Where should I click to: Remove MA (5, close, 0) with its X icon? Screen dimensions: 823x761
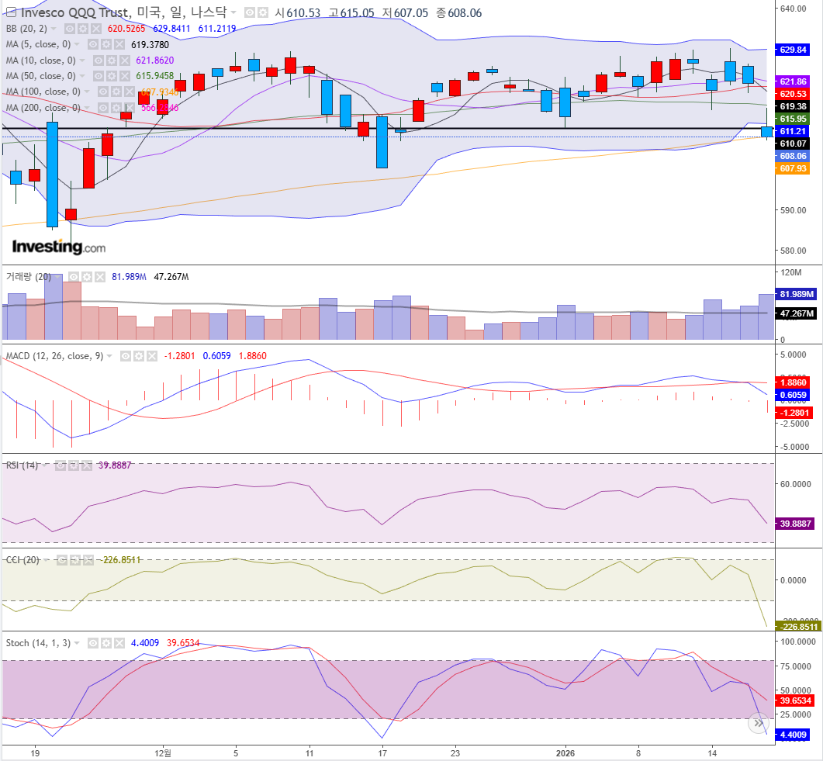point(119,45)
